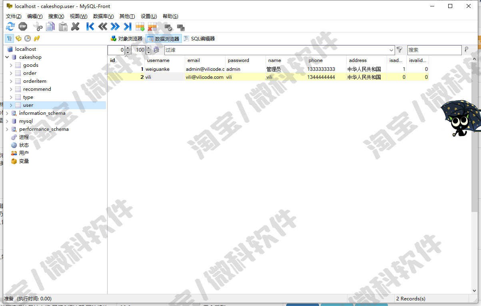Open the 状态 tree item
This screenshot has width=481, height=306.
pyautogui.click(x=24, y=145)
